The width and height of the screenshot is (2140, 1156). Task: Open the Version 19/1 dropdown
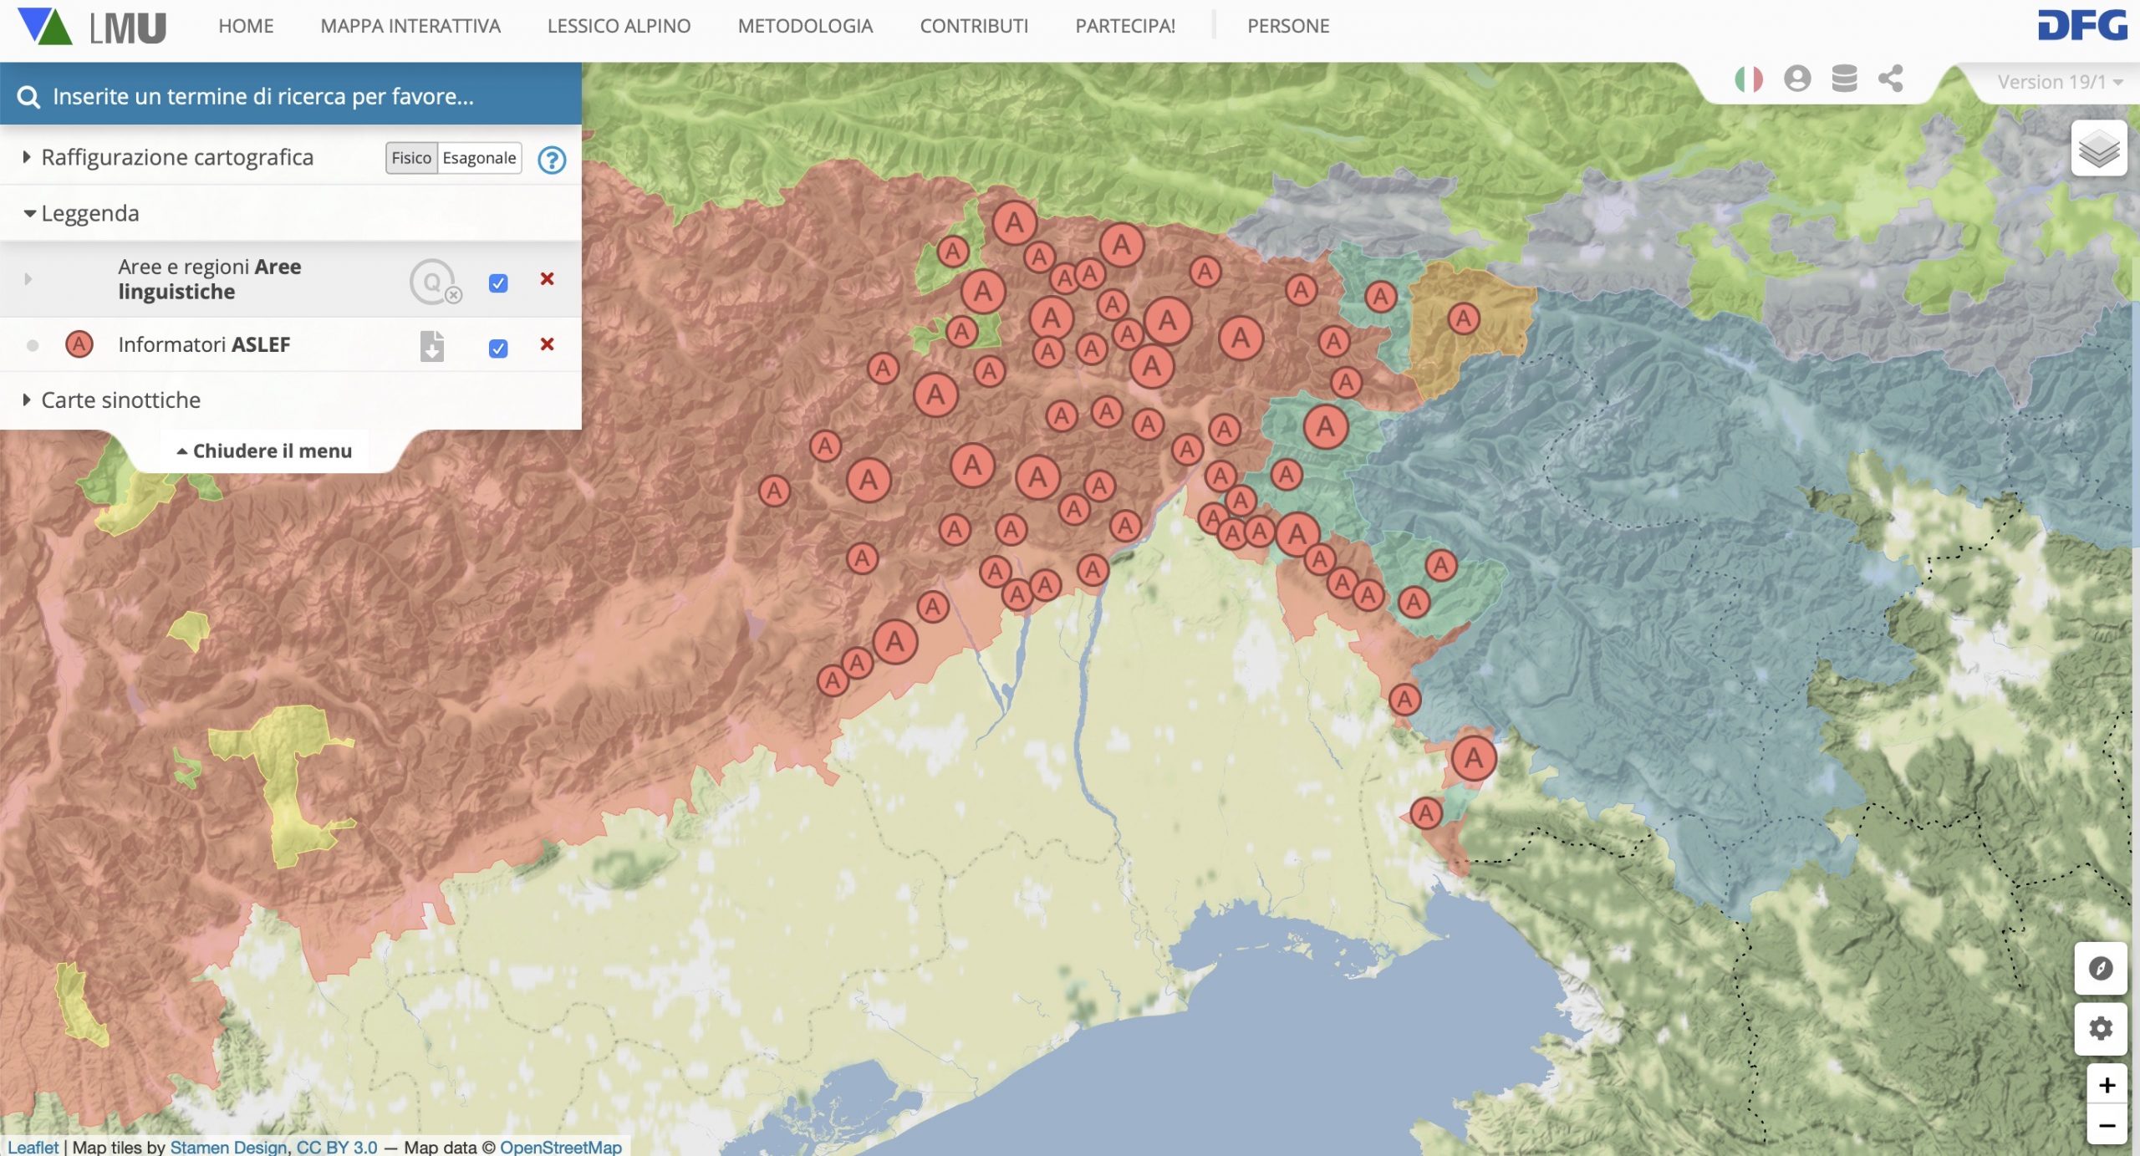(x=2059, y=82)
